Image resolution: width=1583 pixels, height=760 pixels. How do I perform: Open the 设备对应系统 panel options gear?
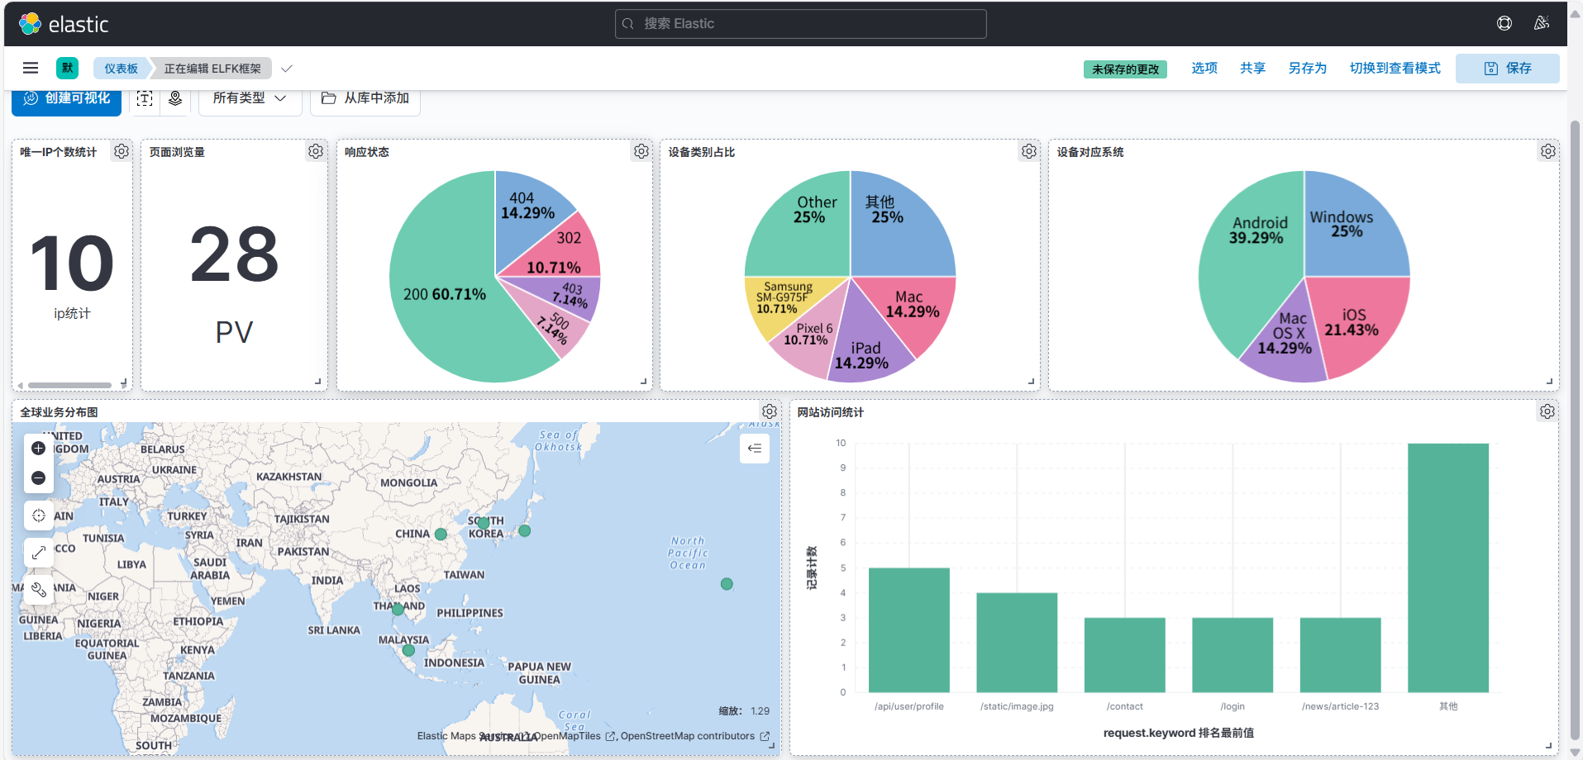[x=1548, y=151]
